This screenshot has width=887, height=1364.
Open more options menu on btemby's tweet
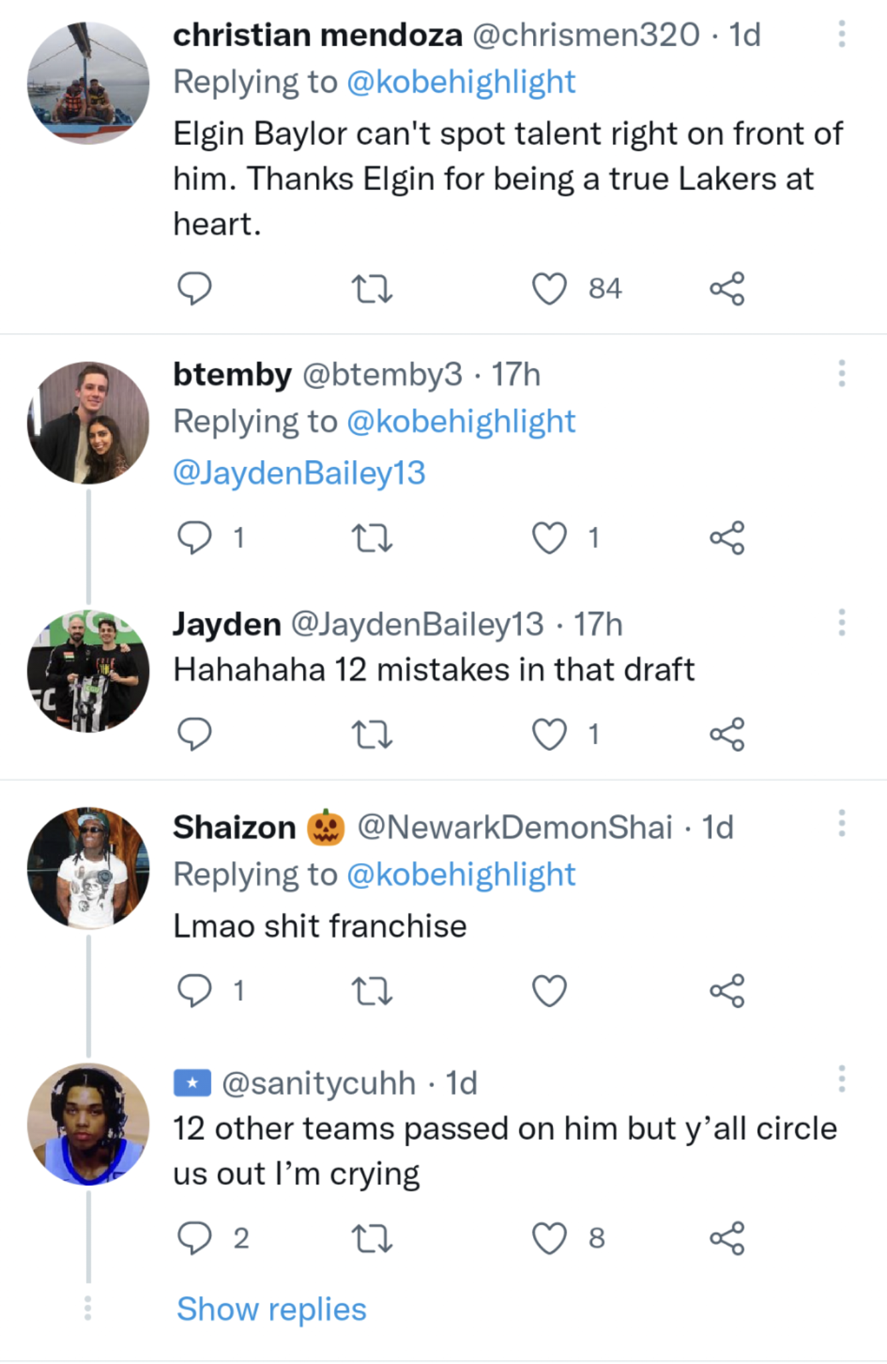point(842,374)
